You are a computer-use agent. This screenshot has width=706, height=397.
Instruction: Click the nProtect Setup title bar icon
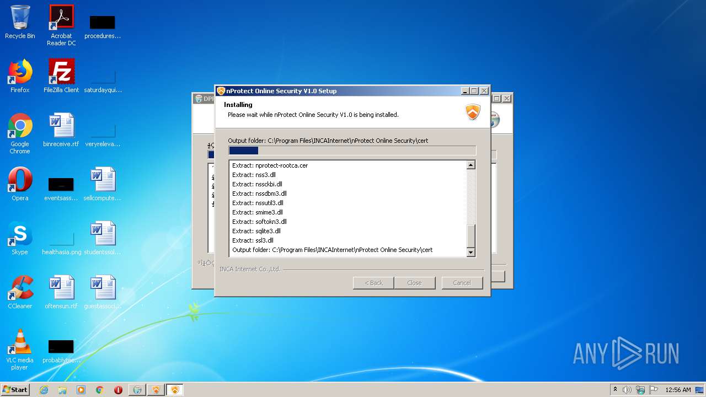221,91
